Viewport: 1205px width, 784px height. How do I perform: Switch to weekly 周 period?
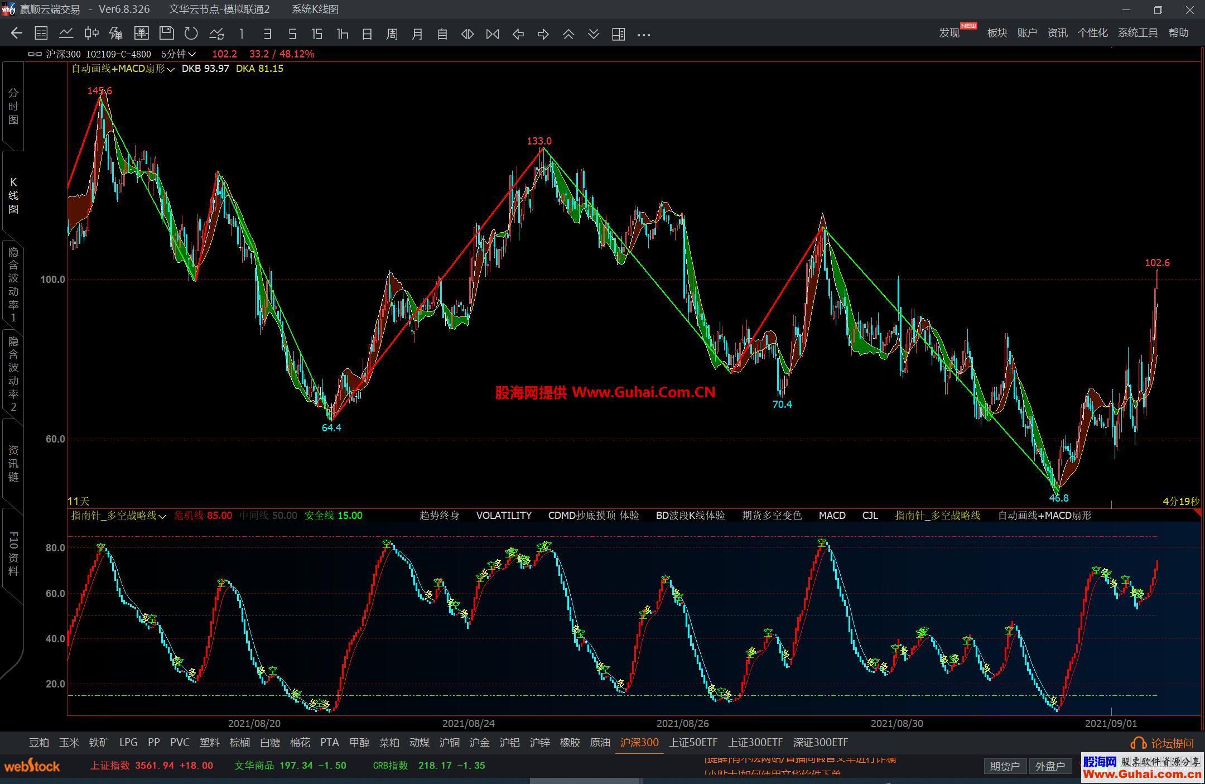(x=392, y=34)
